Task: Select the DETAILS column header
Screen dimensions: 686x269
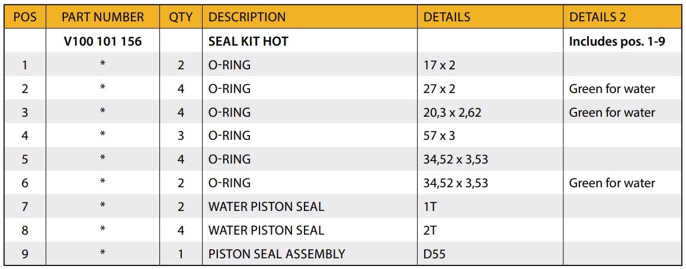Action: coord(447,17)
